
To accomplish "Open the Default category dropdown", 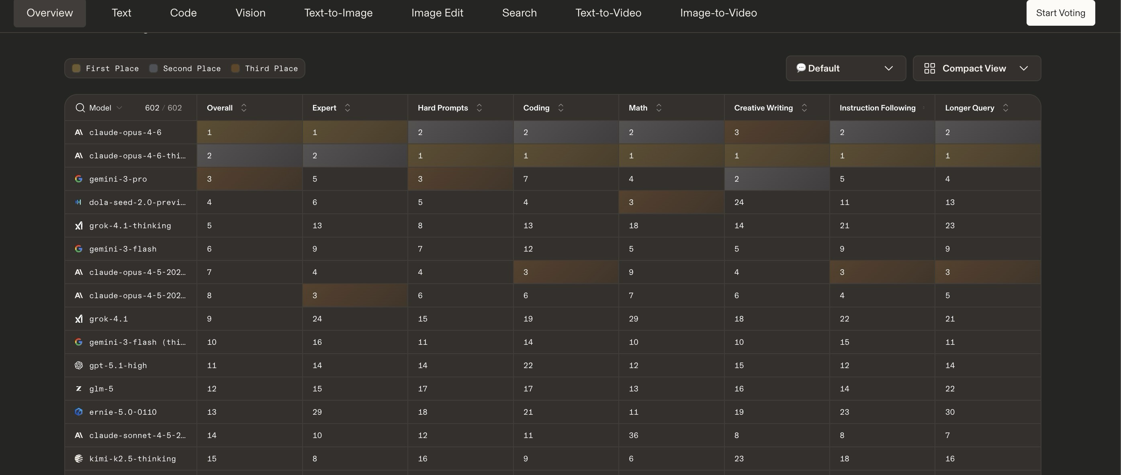I will click(845, 68).
